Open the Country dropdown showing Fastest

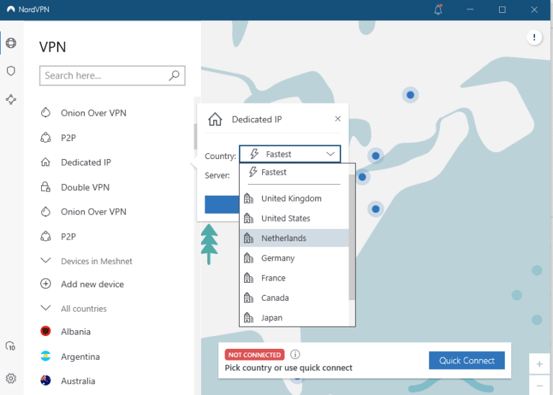pos(289,154)
